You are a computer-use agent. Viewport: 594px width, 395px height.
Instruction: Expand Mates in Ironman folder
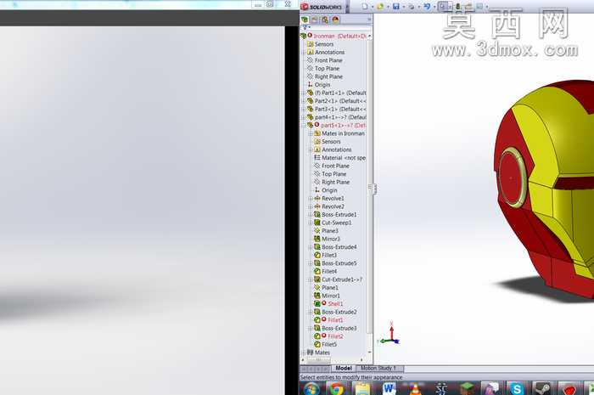[311, 133]
